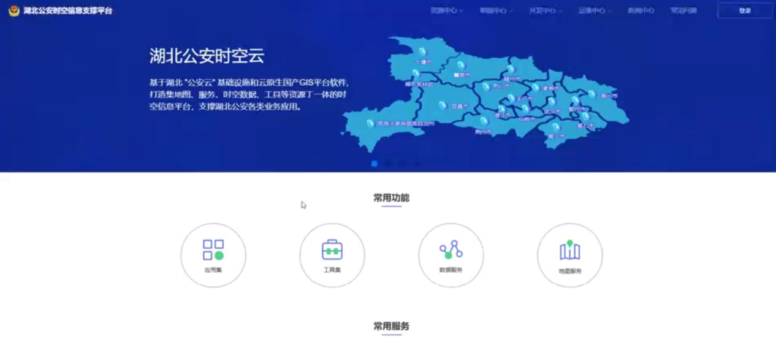Image resolution: width=776 pixels, height=344 pixels.
Task: Expand the 运维中心 dropdown arrow
Action: [610, 11]
